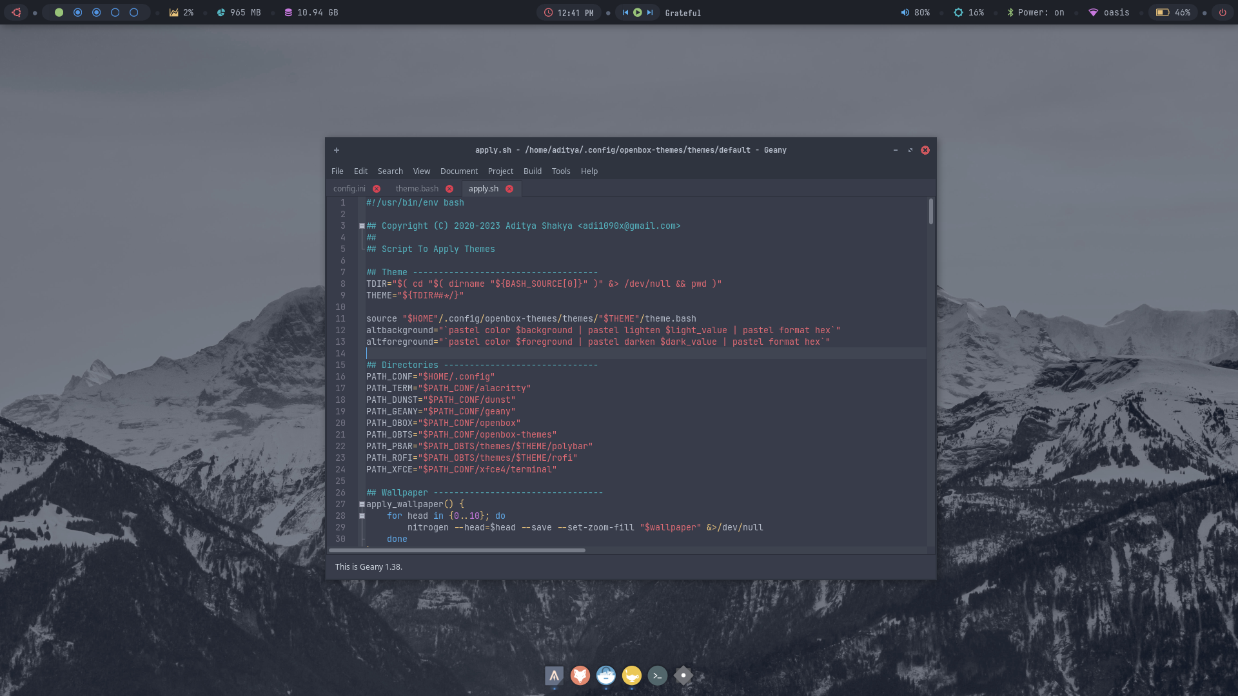
Task: Click the volume speaker icon
Action: 905,12
